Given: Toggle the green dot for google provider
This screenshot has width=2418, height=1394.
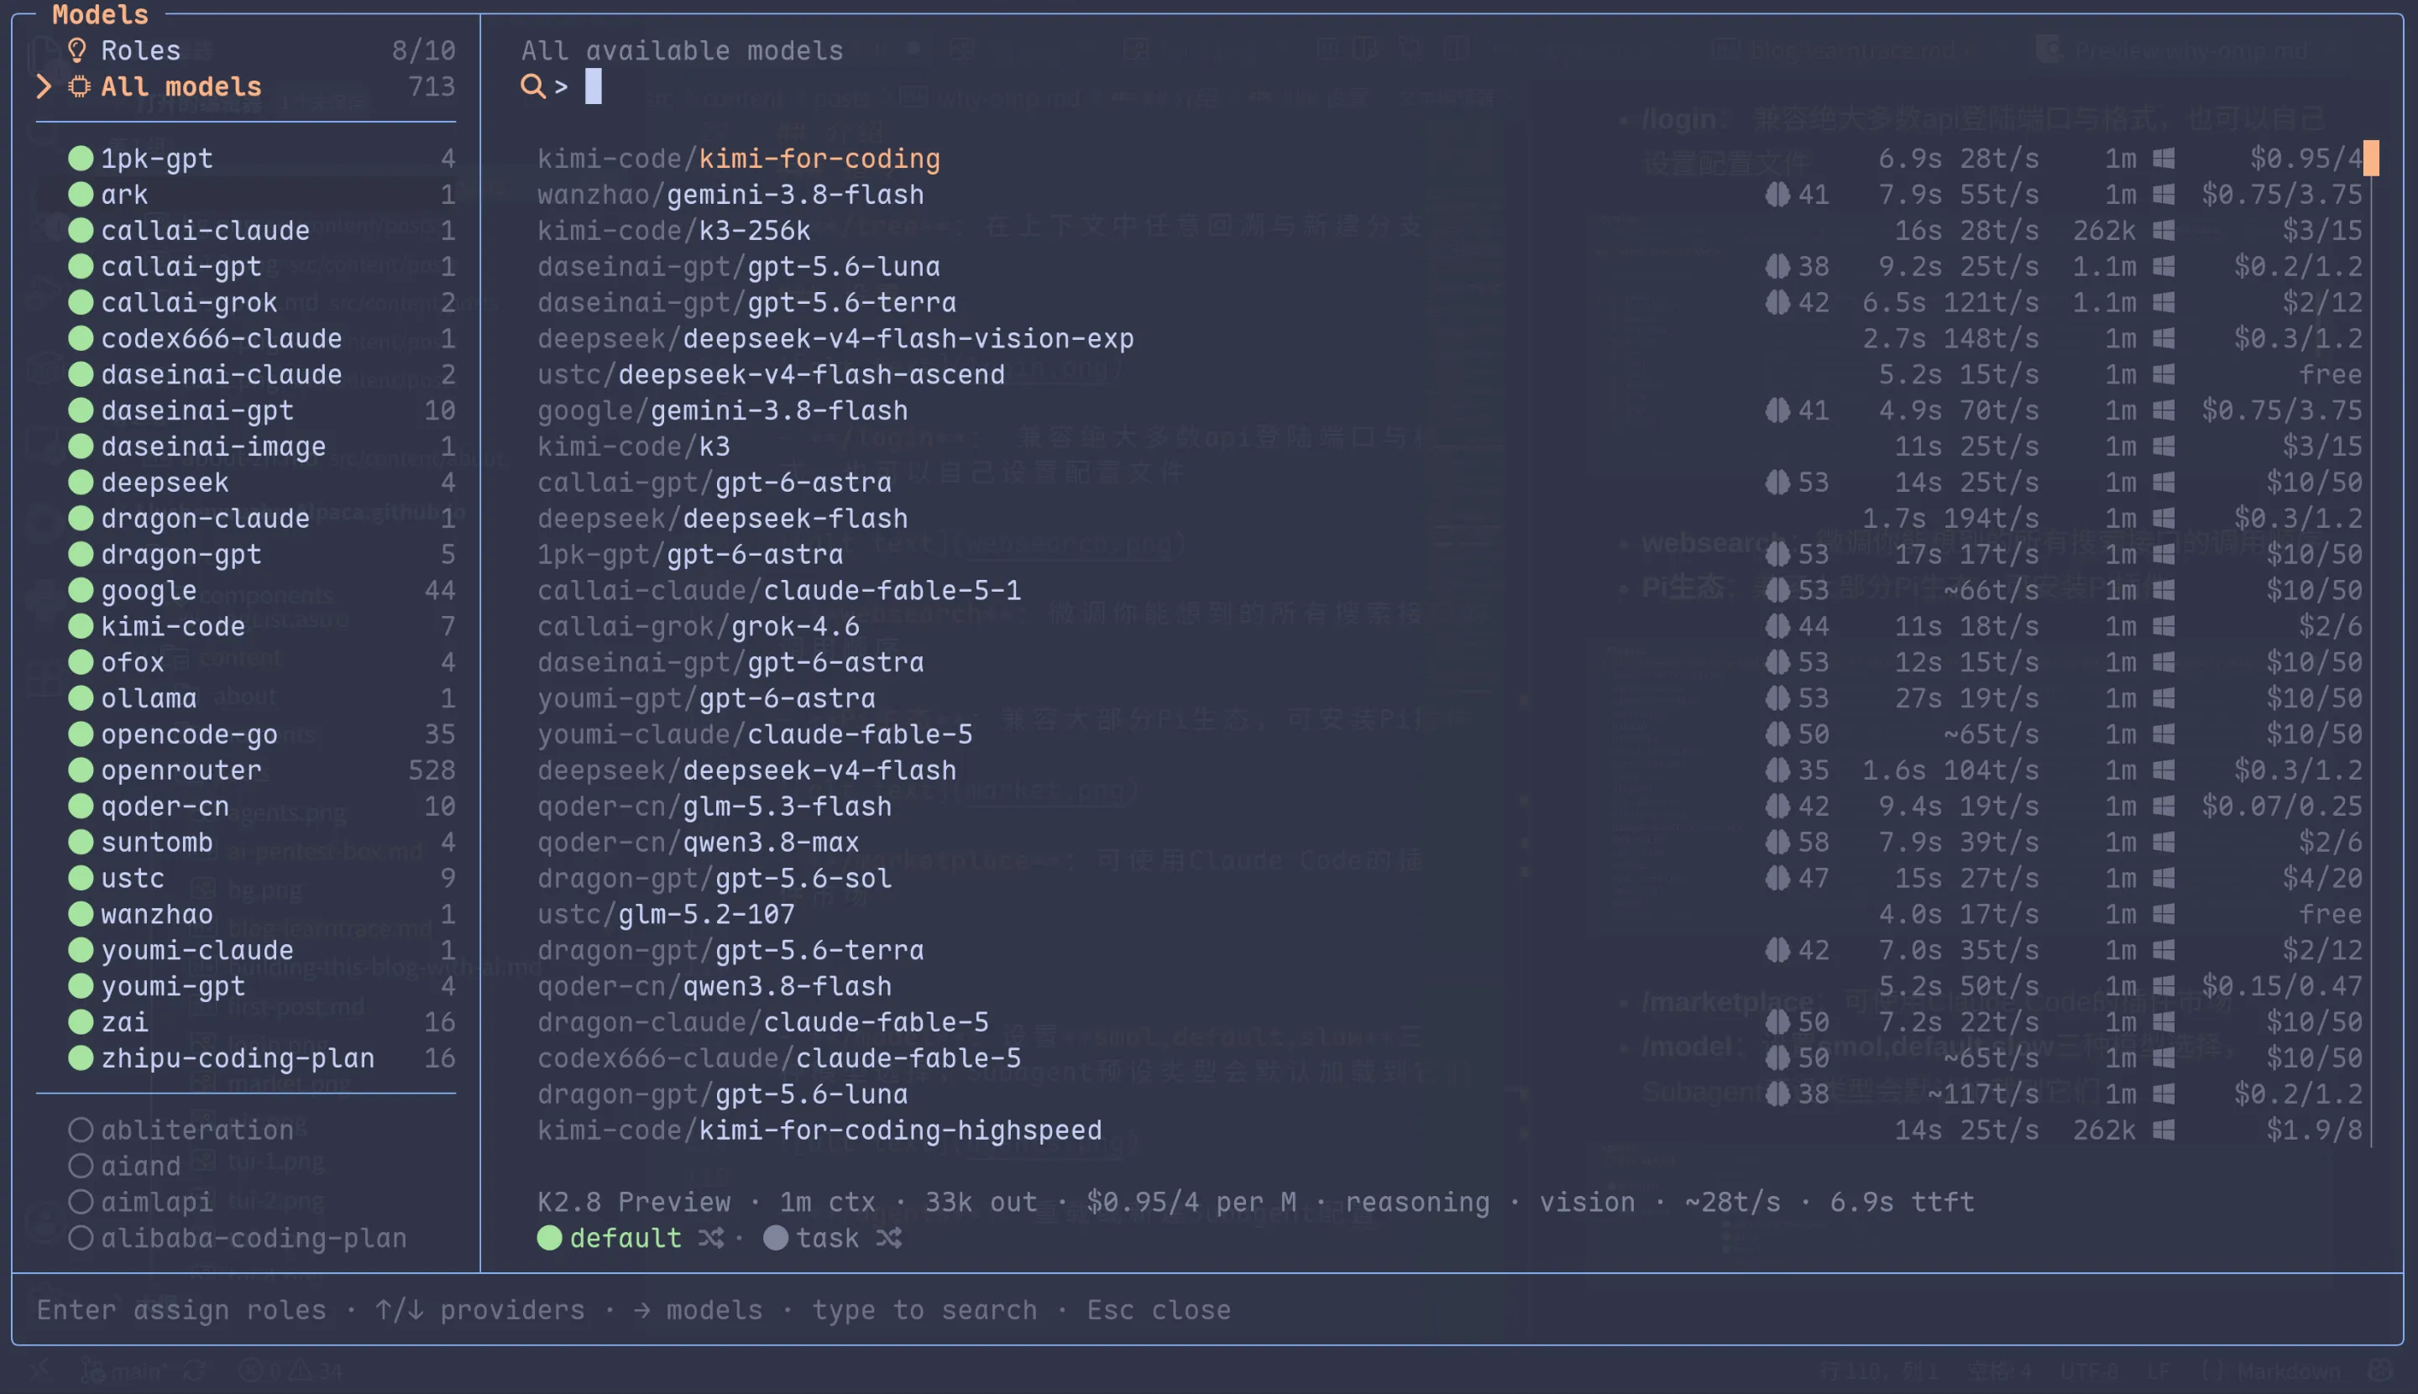Looking at the screenshot, I should pyautogui.click(x=81, y=590).
